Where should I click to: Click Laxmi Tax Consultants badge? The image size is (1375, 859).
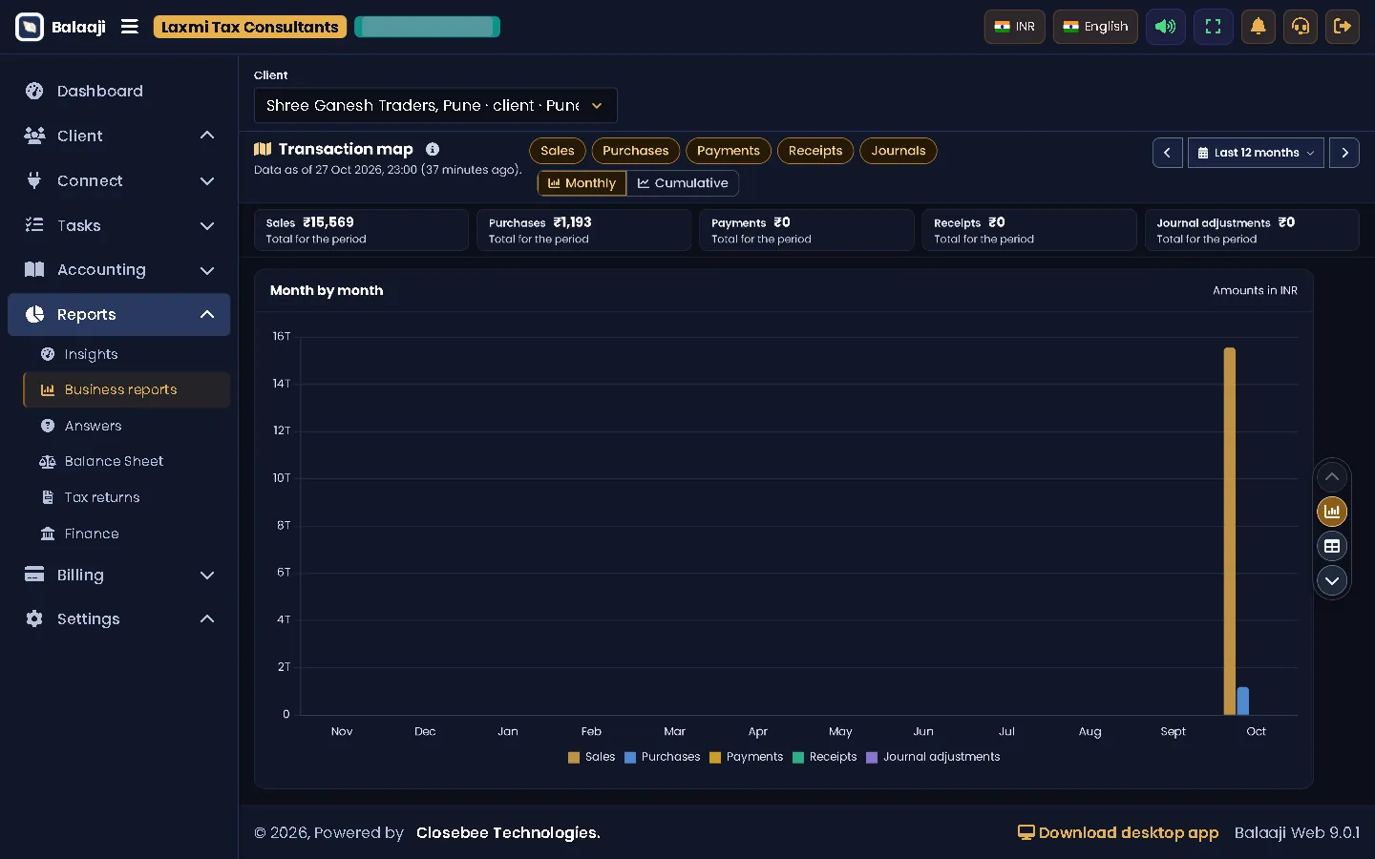pos(250,27)
